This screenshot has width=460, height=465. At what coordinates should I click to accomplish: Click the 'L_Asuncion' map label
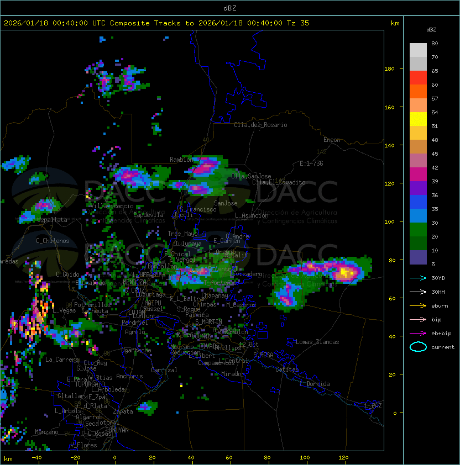pyautogui.click(x=252, y=215)
